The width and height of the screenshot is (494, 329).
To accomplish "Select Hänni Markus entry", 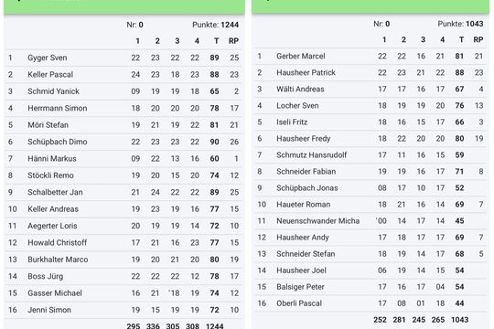I will point(123,158).
